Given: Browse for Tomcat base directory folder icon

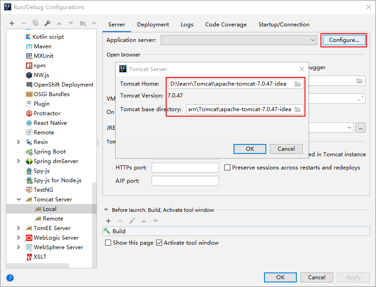Looking at the screenshot, I should tap(298, 109).
